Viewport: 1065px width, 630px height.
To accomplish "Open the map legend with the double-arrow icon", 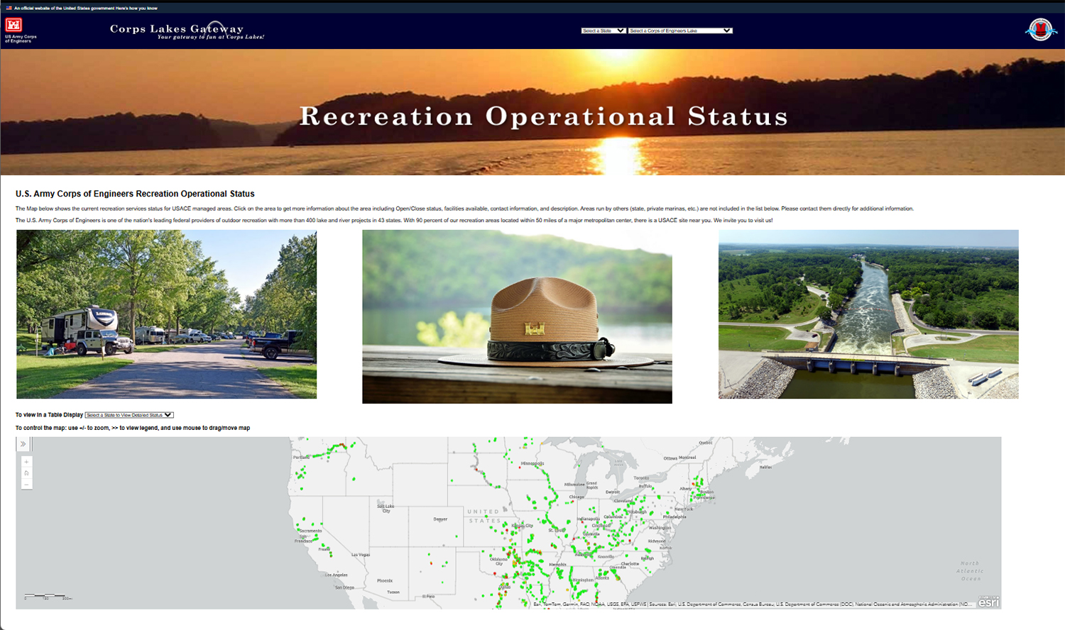I will [23, 443].
